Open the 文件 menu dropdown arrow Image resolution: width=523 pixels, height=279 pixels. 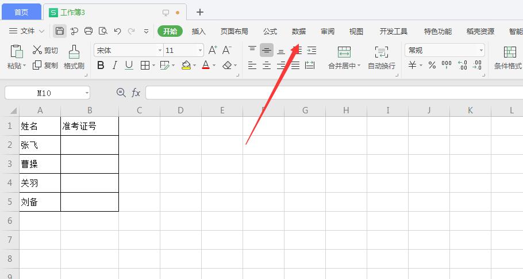[42, 31]
